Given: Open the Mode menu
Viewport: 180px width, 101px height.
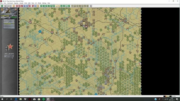Looking at the screenshot, I should coord(39,3).
